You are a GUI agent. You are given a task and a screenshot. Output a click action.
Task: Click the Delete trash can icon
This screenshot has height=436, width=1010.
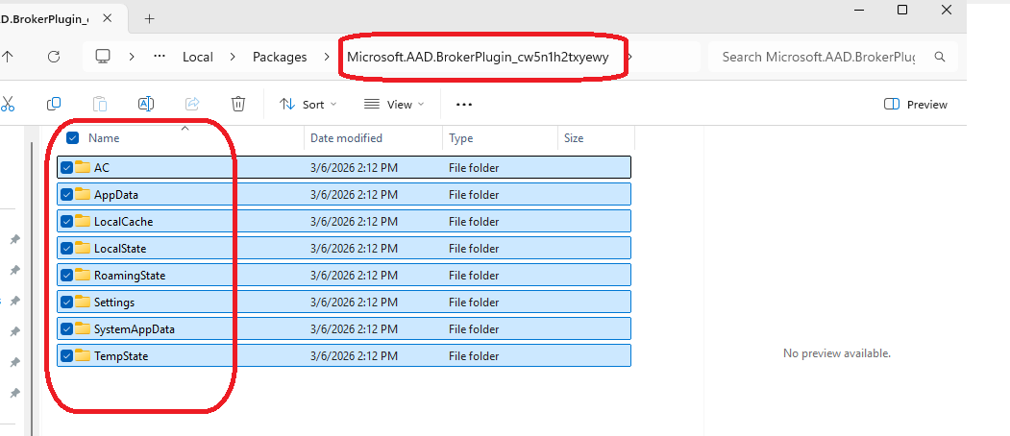coord(238,104)
